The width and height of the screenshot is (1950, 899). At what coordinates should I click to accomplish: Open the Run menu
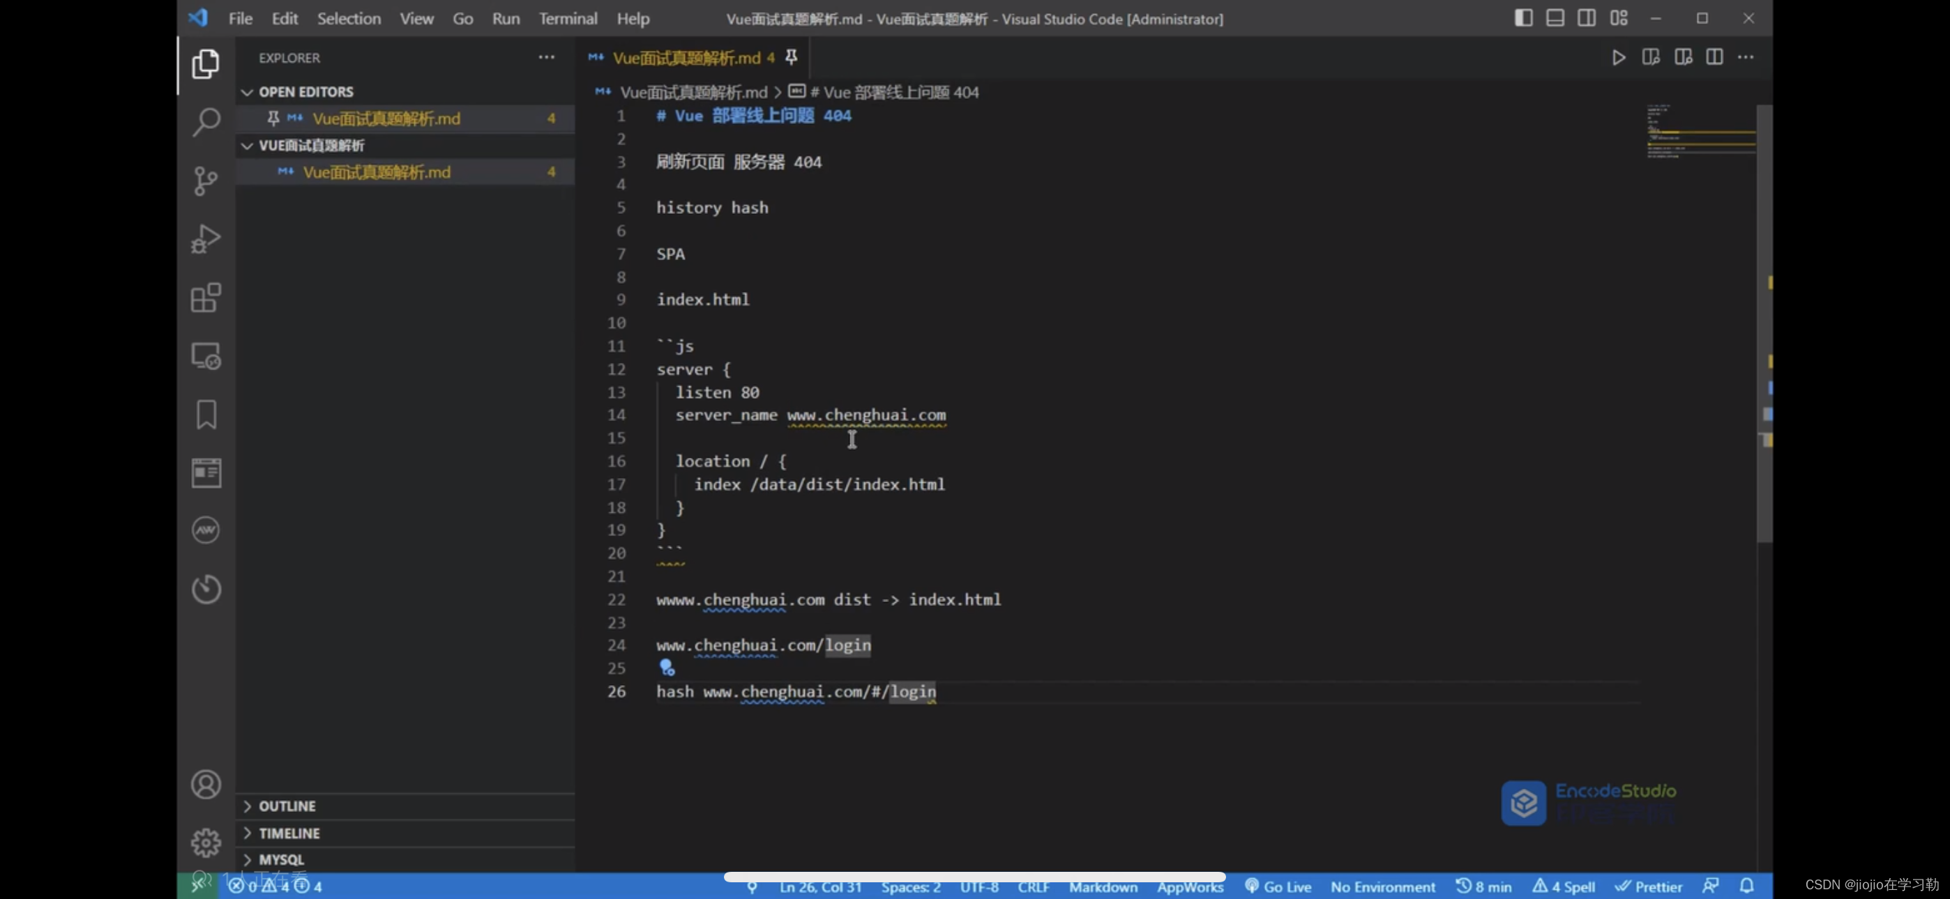click(506, 18)
